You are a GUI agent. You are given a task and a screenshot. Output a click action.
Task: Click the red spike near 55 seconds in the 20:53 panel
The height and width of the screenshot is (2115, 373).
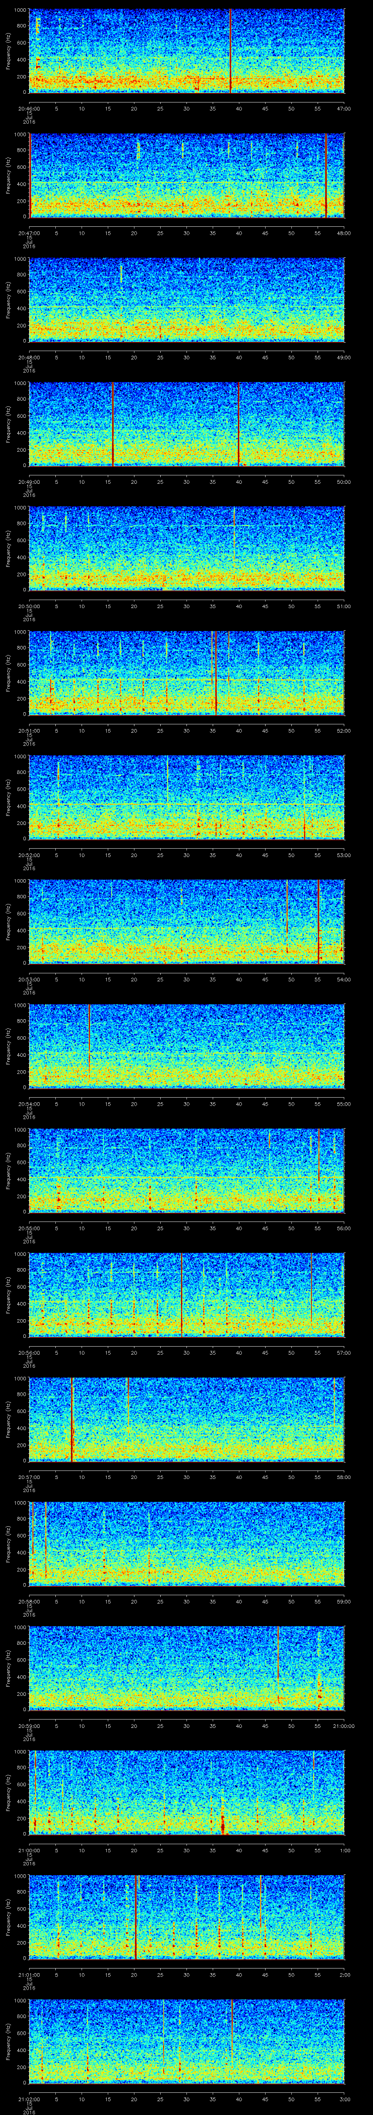click(318, 922)
